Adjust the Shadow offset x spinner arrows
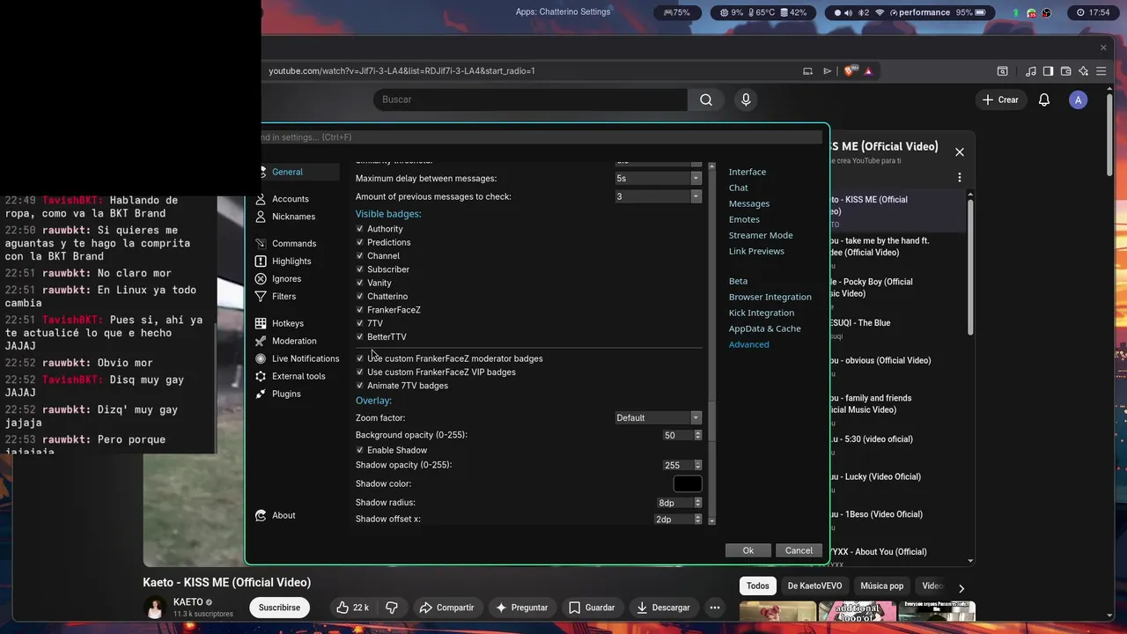 (698, 520)
